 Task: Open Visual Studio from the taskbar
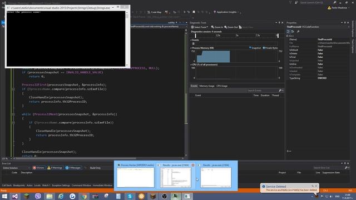(x=15, y=196)
